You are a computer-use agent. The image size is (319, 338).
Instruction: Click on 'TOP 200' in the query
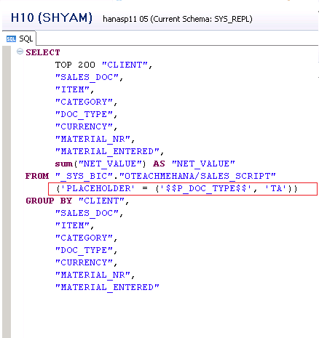75,65
